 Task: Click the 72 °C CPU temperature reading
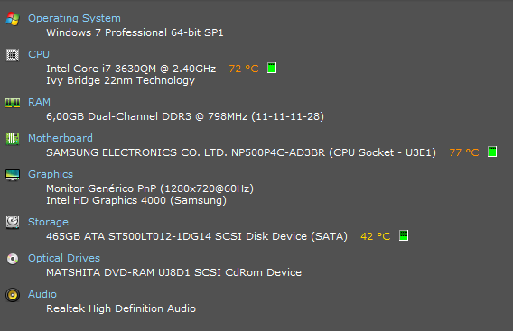click(244, 69)
